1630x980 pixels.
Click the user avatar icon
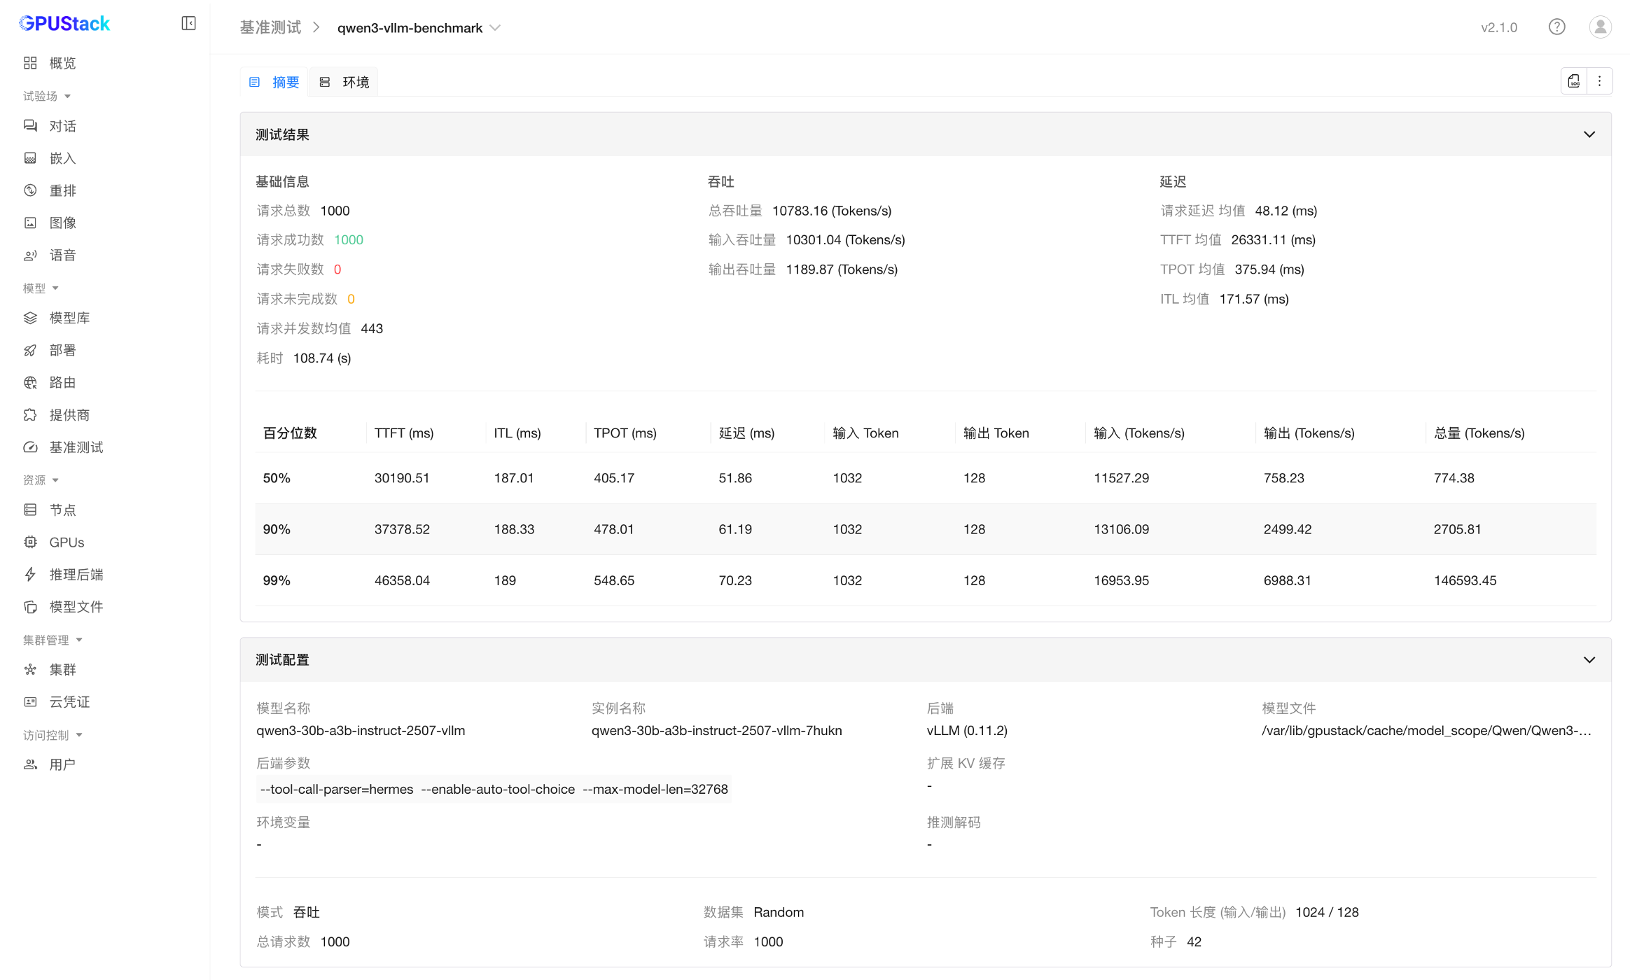coord(1600,27)
